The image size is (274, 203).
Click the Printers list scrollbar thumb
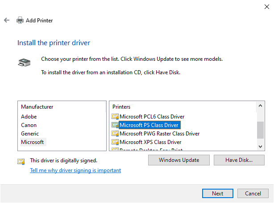click(x=261, y=130)
